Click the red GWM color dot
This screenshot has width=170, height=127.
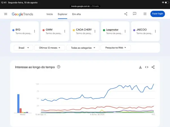[43, 30]
